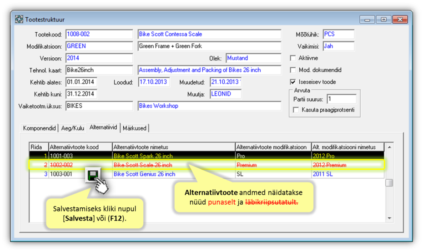Click the Vaikimisi field Jah
This screenshot has width=423, height=252.
(x=338, y=46)
